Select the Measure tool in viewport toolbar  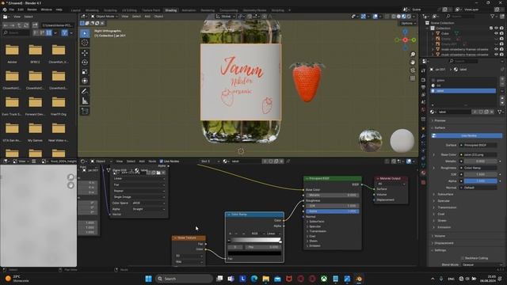85,101
